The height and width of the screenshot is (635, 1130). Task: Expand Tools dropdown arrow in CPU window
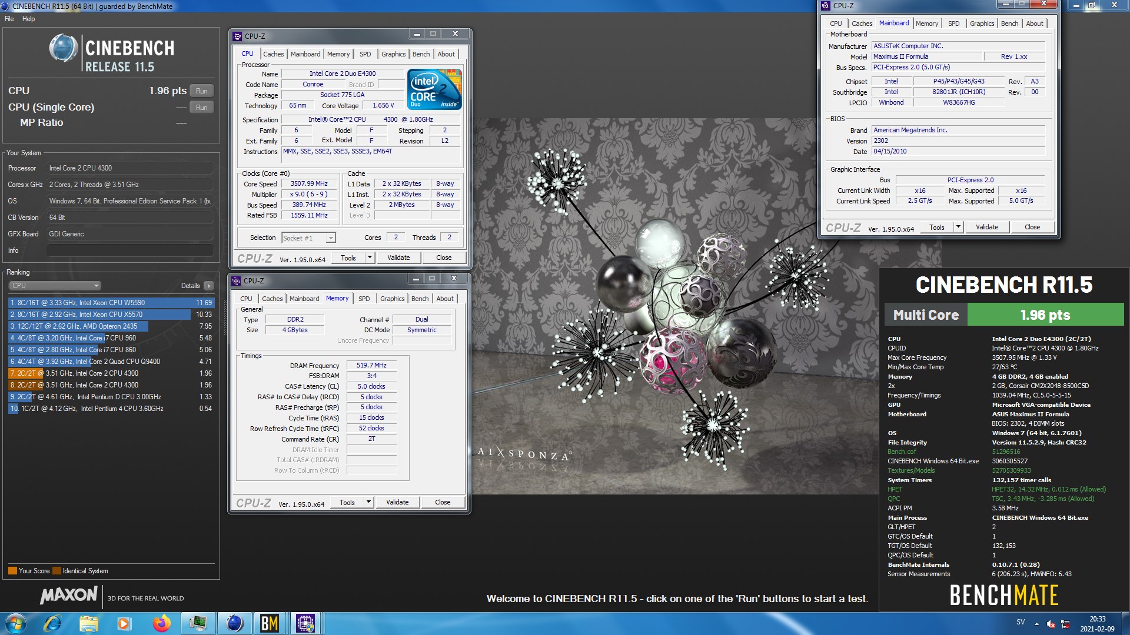370,258
